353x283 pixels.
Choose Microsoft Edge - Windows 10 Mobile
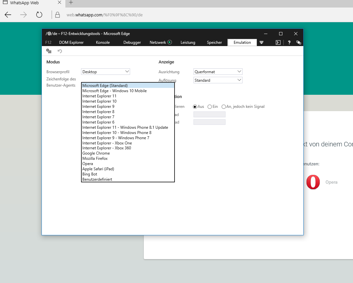tap(128, 91)
